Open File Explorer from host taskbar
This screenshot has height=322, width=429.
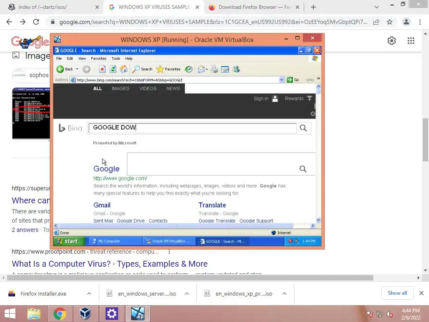34,314
